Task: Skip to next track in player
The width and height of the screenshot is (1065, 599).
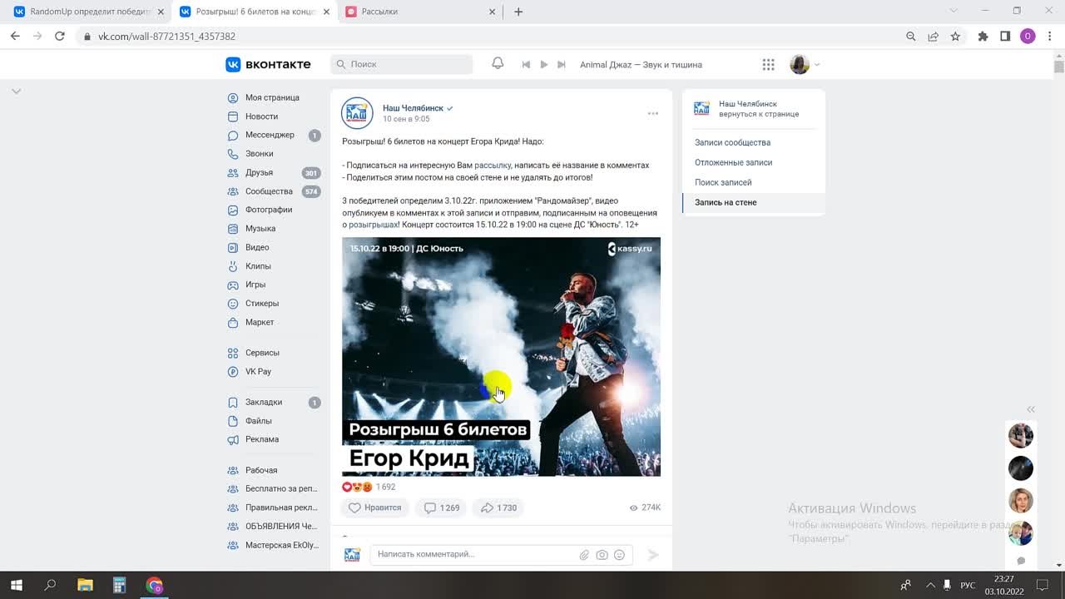Action: tap(562, 65)
